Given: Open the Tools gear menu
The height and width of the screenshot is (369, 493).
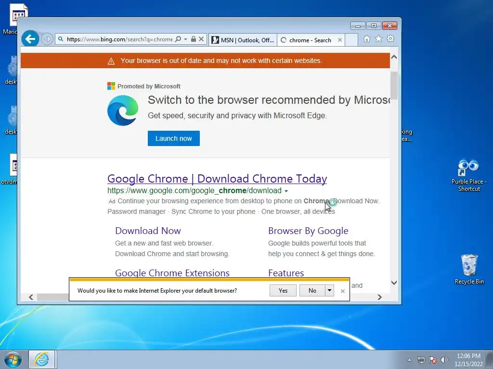Looking at the screenshot, I should click(390, 38).
